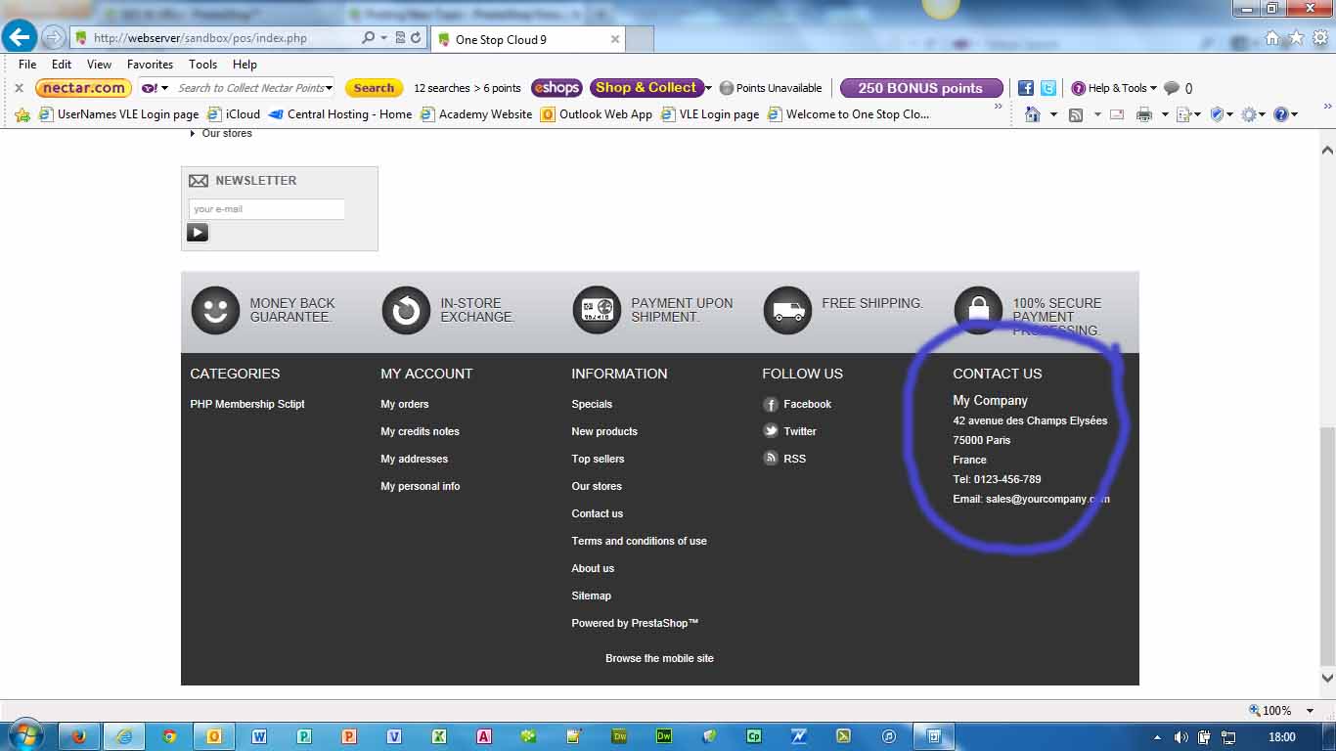The image size is (1336, 751).
Task: Click the Read mail icon in command bar
Action: coord(1117,114)
